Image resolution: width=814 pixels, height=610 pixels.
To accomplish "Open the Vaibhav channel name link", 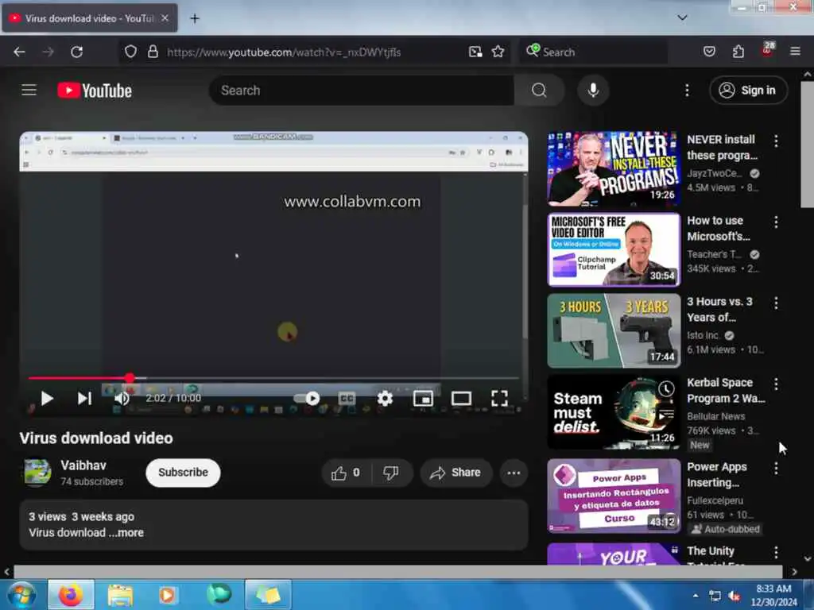I will coord(83,465).
